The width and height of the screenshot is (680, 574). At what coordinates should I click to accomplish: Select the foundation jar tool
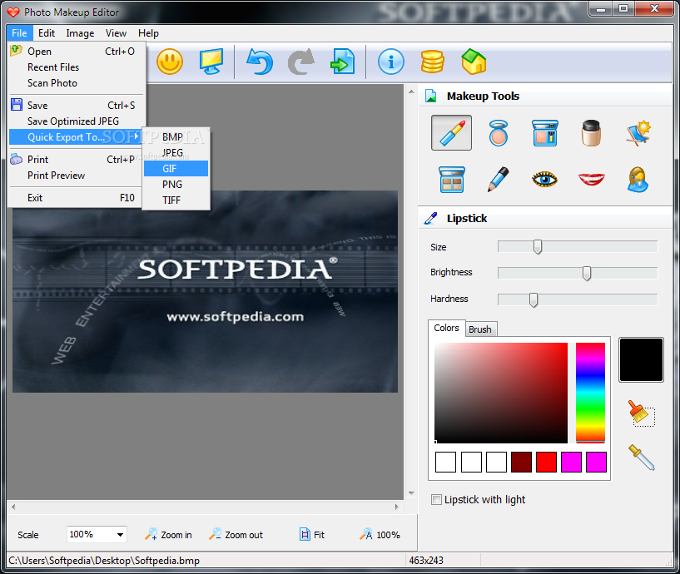pyautogui.click(x=591, y=132)
